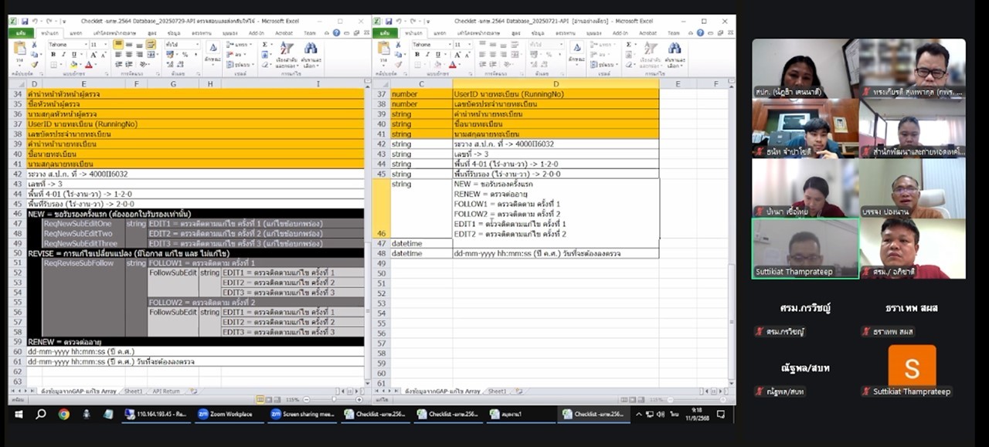Viewport: 989px width, 447px height.
Task: Select Suttikiat Thamprateep's highlighted video thumbnail
Action: pos(804,249)
